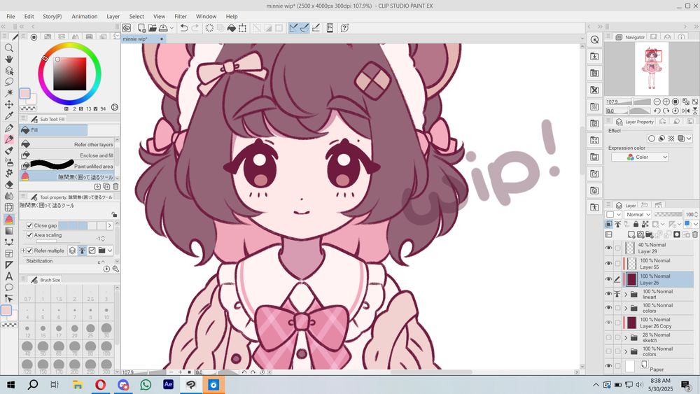Show the sketch folder with its visibility box
Viewport: 700px width, 394px height.
pyautogui.click(x=608, y=337)
